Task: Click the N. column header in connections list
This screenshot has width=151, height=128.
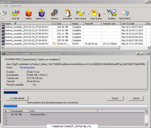Action: coord(7,111)
